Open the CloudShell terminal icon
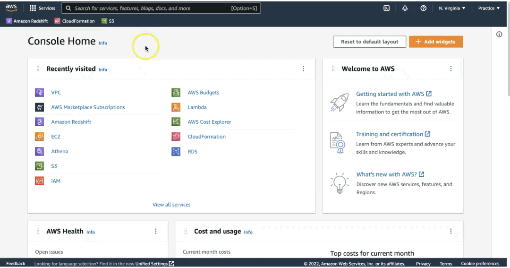This screenshot has width=510, height=268. tap(386, 8)
